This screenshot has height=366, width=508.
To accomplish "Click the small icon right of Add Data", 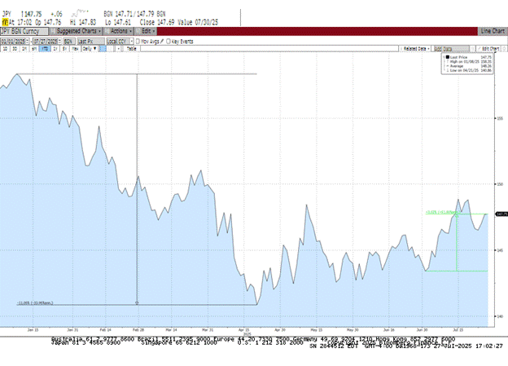I will click(472, 49).
